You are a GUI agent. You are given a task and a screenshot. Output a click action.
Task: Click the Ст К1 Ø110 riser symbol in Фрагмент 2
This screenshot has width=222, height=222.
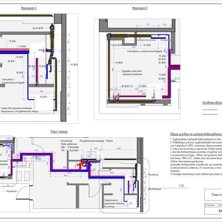click(52, 27)
